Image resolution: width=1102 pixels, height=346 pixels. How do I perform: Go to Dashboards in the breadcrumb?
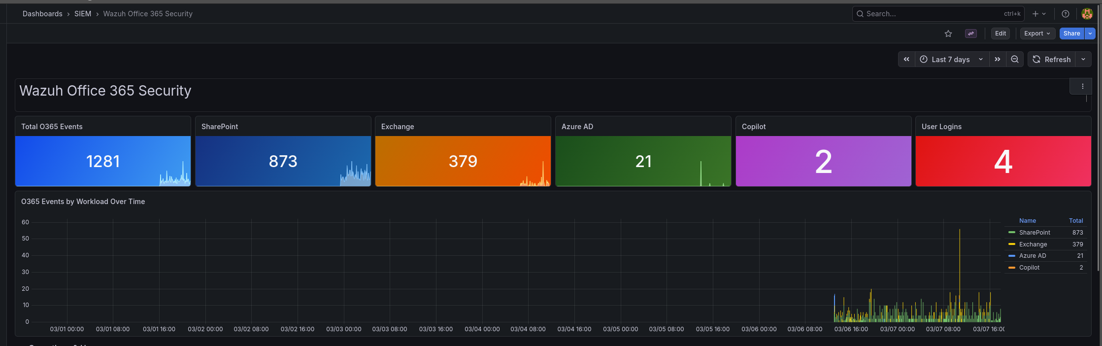point(42,14)
